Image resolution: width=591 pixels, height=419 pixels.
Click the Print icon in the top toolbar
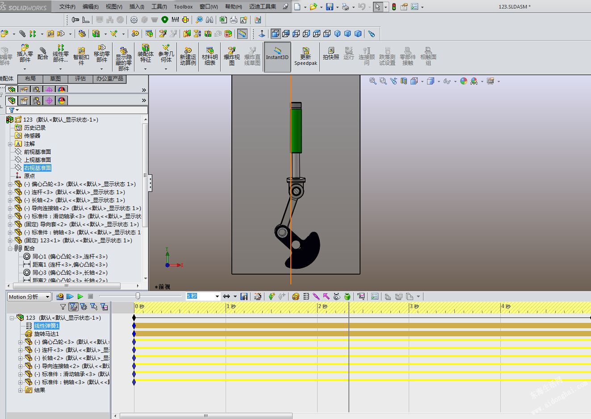click(345, 7)
